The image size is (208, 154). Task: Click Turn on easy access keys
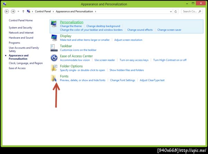pos(134,60)
